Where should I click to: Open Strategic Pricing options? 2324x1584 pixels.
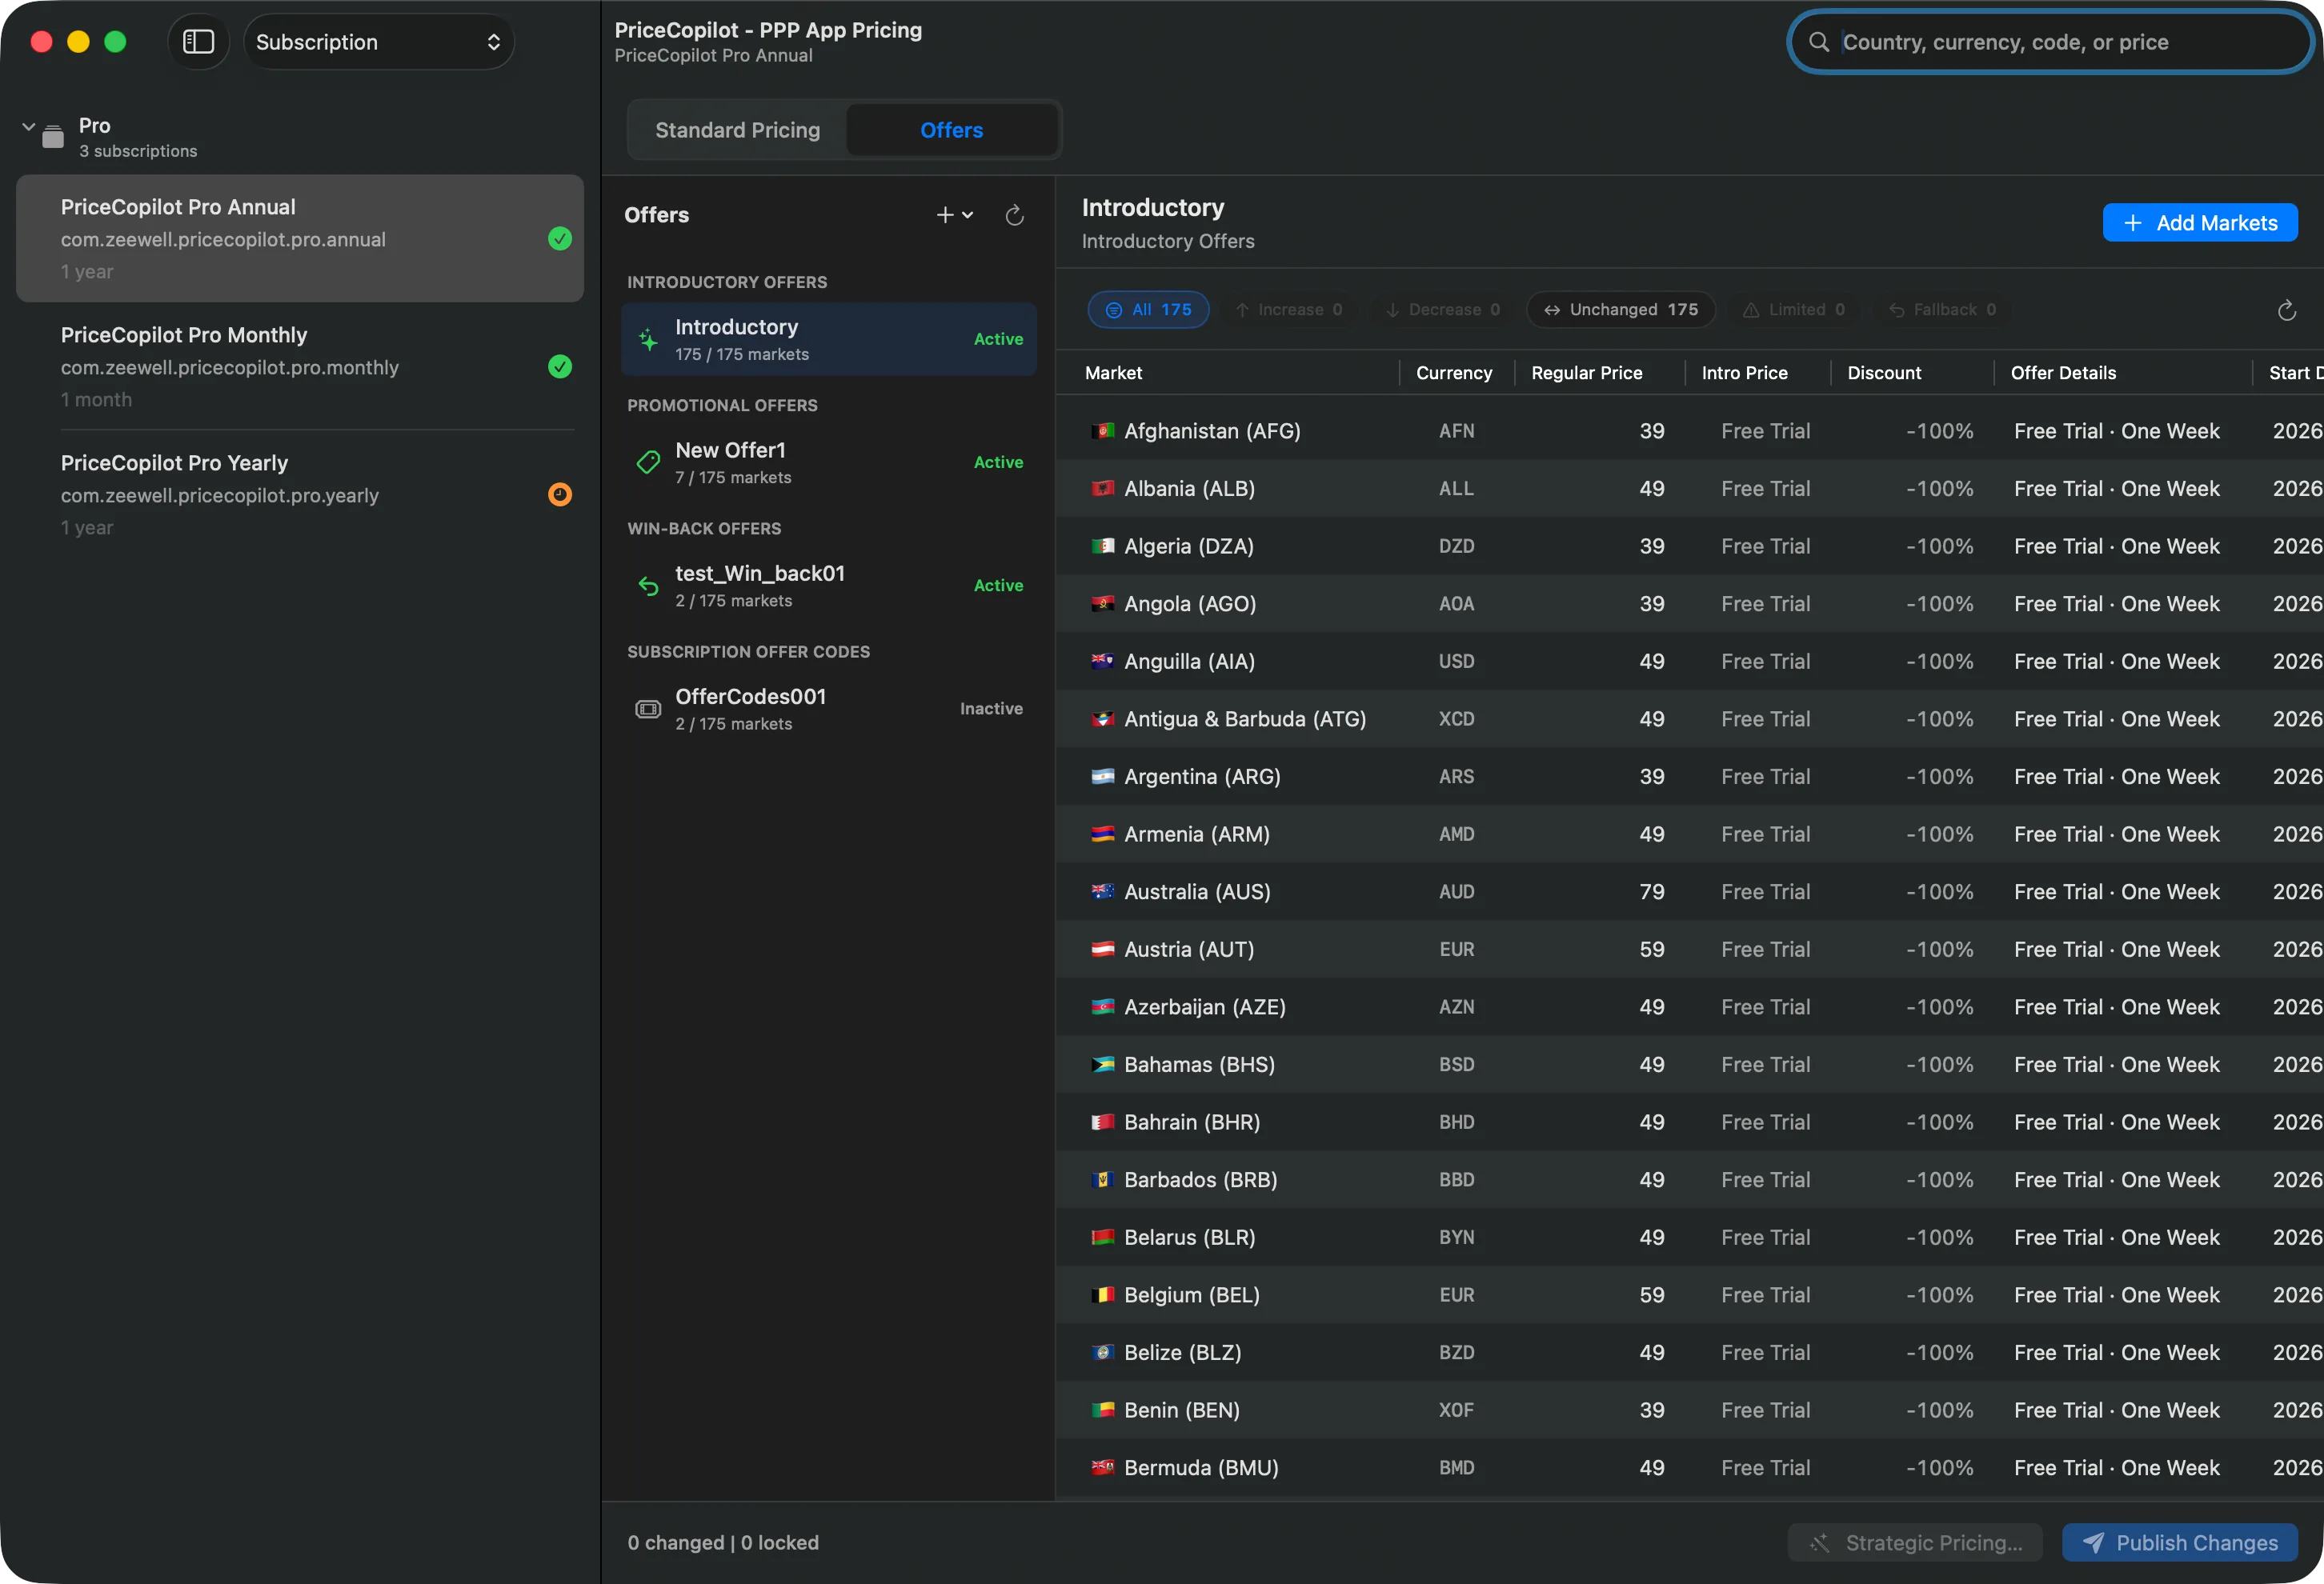point(1917,1543)
